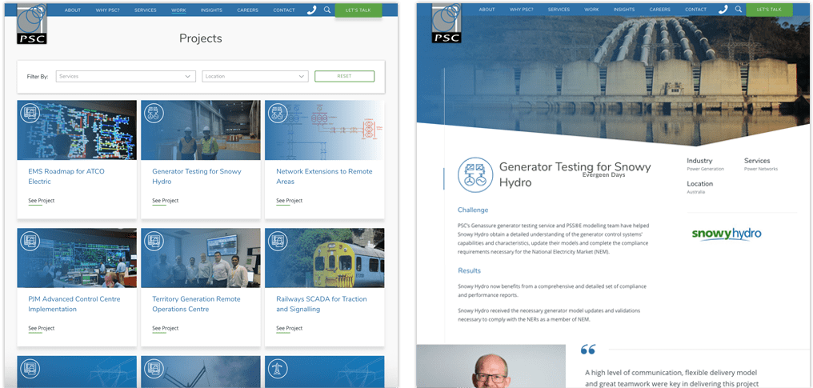The image size is (813, 388).
Task: Click Let's Talk button on Projects page
Action: (358, 10)
